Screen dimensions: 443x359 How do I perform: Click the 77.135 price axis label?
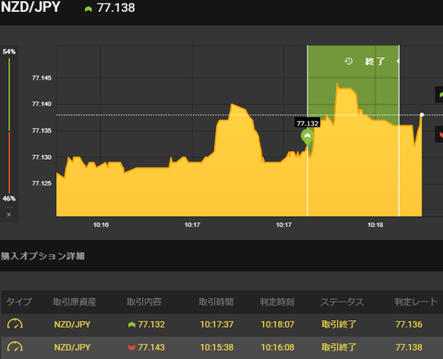point(42,131)
